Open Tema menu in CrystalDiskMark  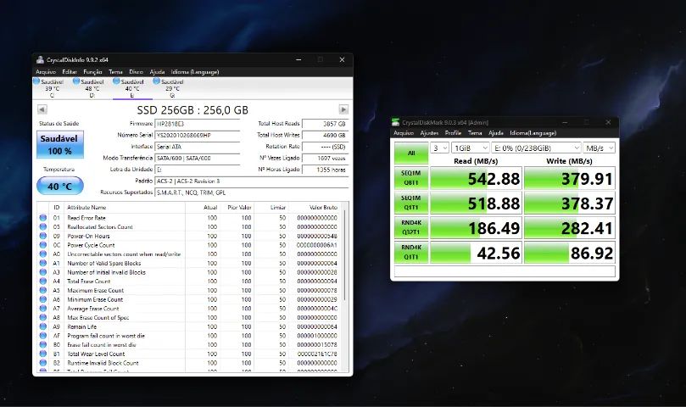(x=475, y=133)
